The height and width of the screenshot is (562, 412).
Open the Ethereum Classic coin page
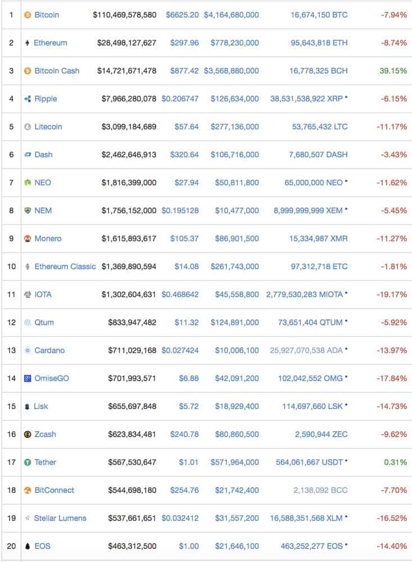click(65, 266)
